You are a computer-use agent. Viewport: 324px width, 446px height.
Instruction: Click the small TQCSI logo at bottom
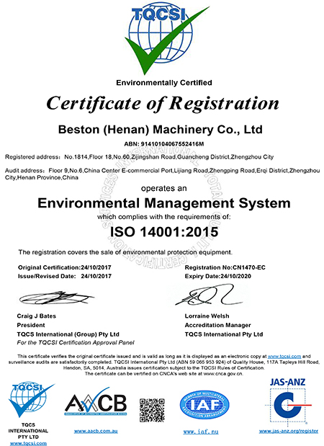point(31,399)
